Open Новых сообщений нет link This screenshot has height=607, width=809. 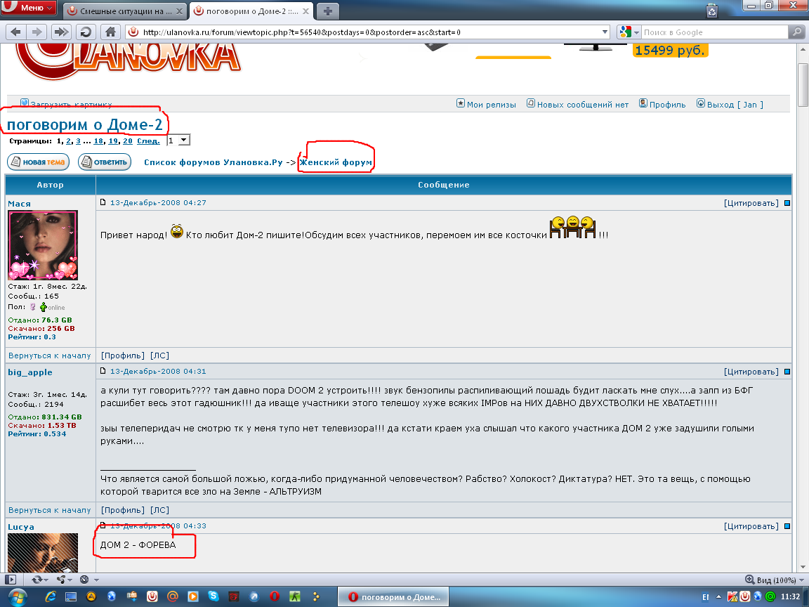[x=582, y=104]
